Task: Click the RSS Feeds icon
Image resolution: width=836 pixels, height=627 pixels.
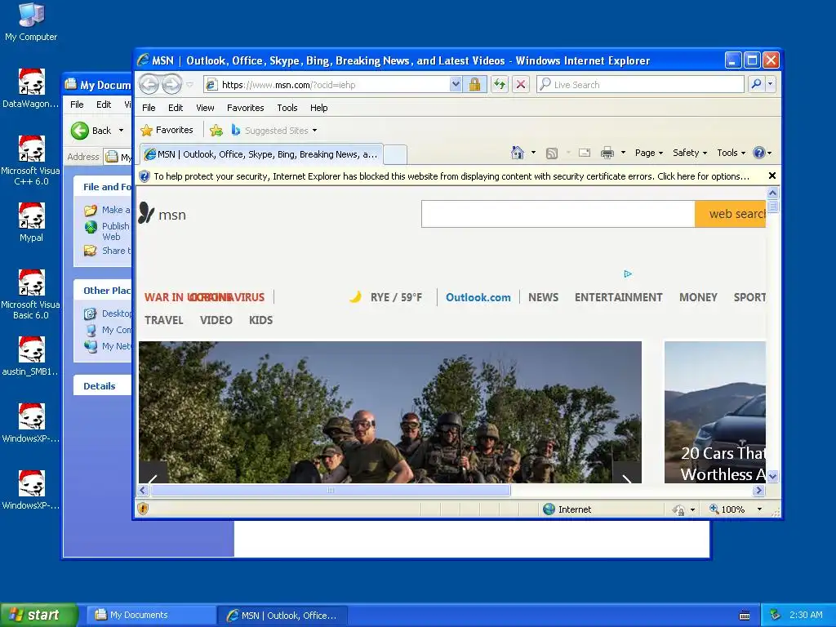Action: pos(552,153)
